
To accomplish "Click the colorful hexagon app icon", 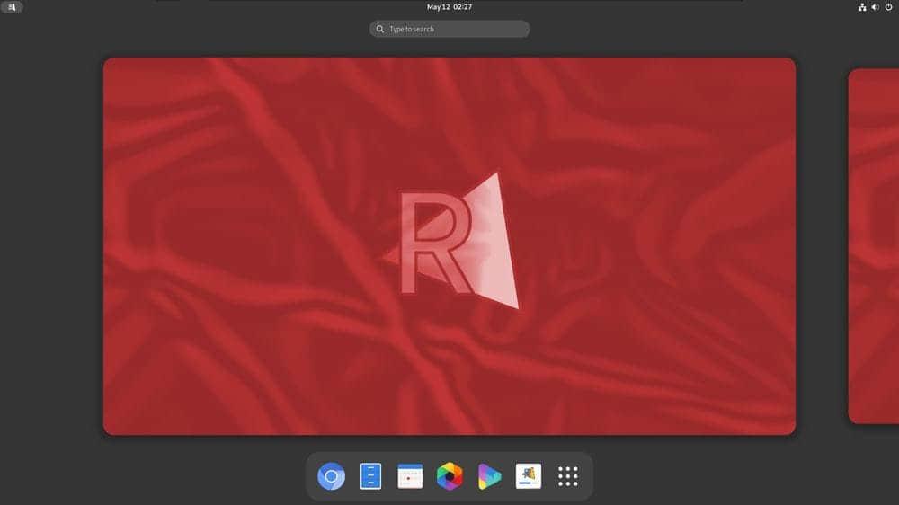I will tap(449, 475).
